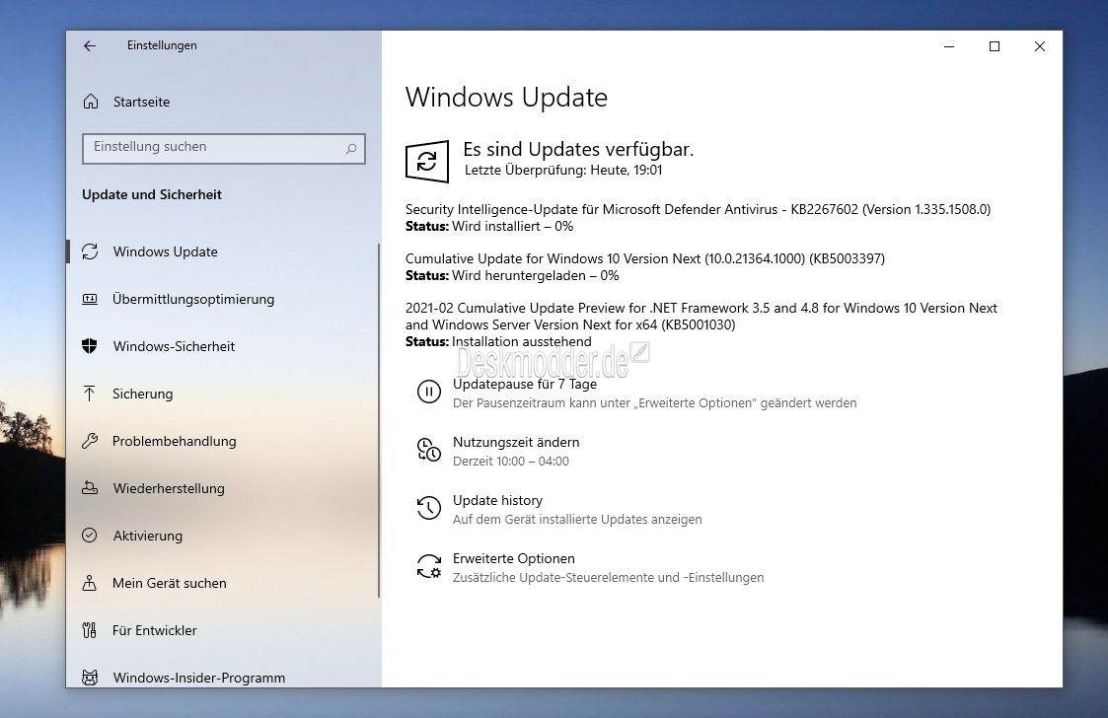Click the "Installation ausstehend" status
The height and width of the screenshot is (718, 1108).
click(522, 341)
